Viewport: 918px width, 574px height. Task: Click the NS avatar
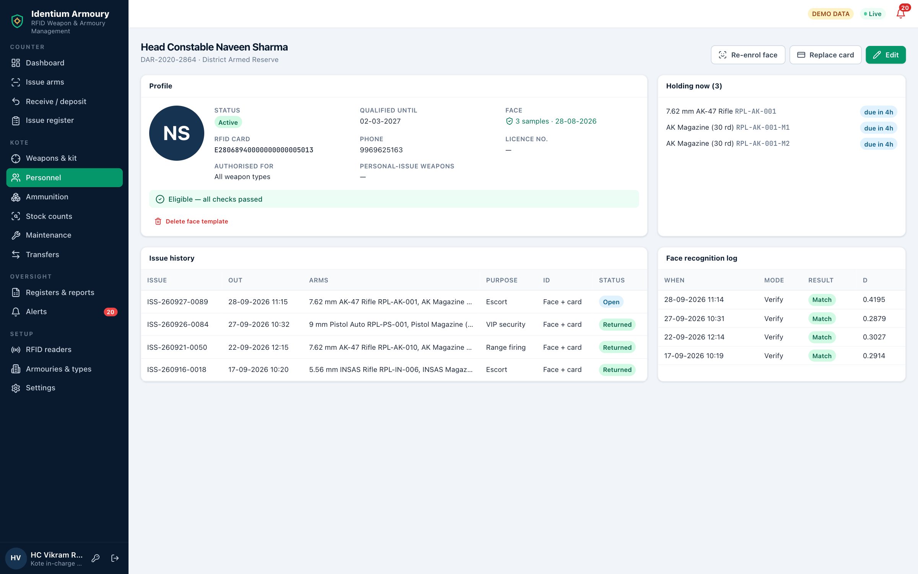coord(177,133)
